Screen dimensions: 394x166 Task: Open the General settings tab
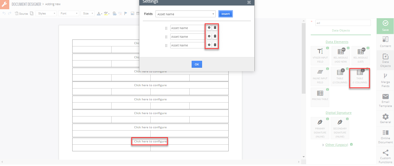[385, 118]
